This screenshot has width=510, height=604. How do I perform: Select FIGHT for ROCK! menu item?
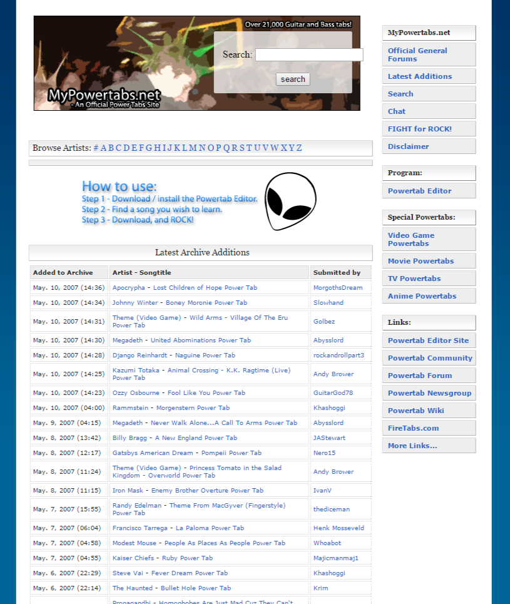[x=419, y=129]
